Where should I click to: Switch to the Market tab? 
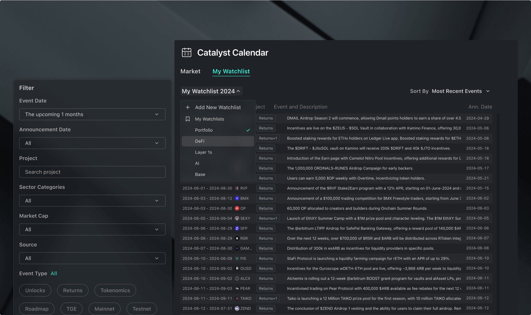pyautogui.click(x=190, y=71)
